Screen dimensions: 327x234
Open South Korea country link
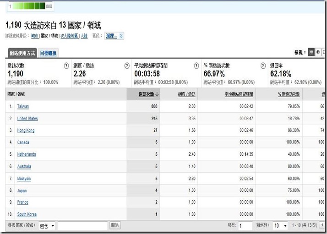pyautogui.click(x=27, y=214)
